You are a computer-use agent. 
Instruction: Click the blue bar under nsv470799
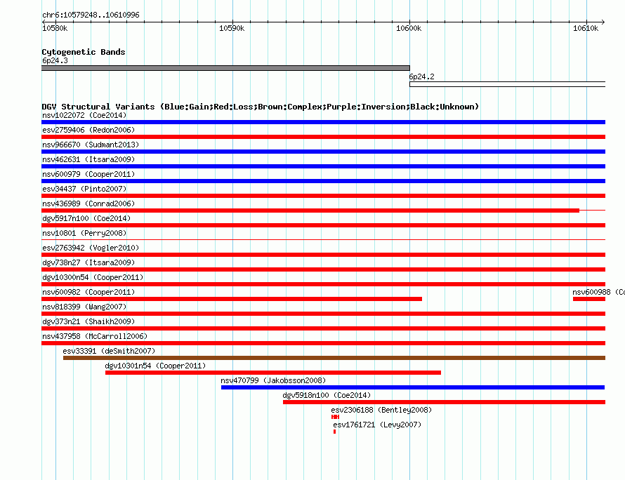[413, 387]
